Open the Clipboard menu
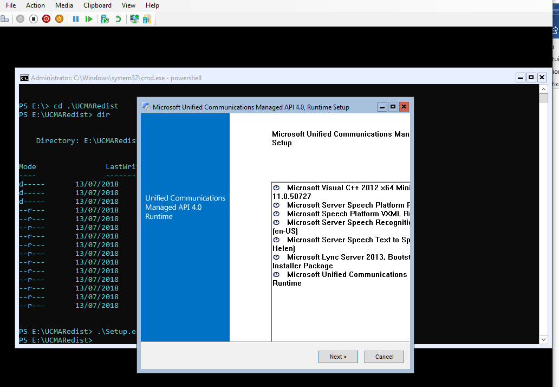 (x=97, y=5)
